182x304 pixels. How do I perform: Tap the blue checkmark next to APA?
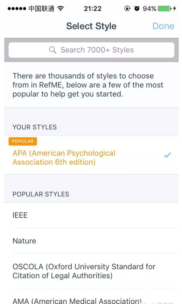(167, 155)
